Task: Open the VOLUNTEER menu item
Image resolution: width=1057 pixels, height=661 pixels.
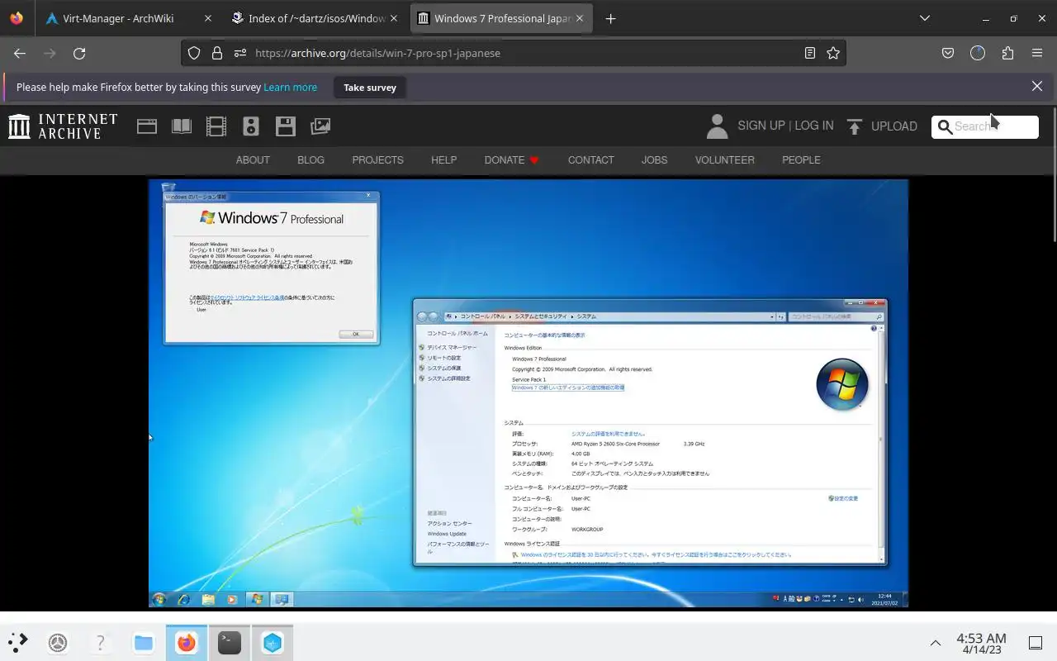Action: [724, 159]
